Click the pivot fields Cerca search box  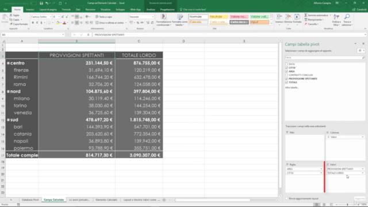click(325, 57)
